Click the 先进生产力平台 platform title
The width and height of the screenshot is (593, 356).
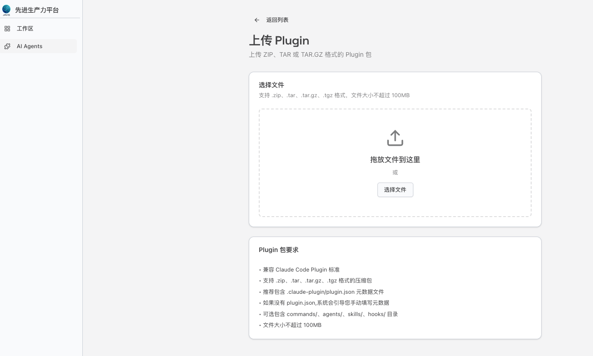coord(37,10)
